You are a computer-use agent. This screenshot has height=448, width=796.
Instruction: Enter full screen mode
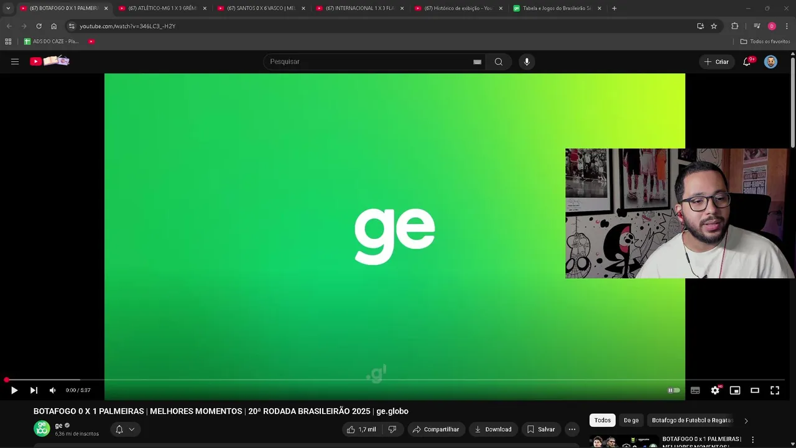coord(775,390)
